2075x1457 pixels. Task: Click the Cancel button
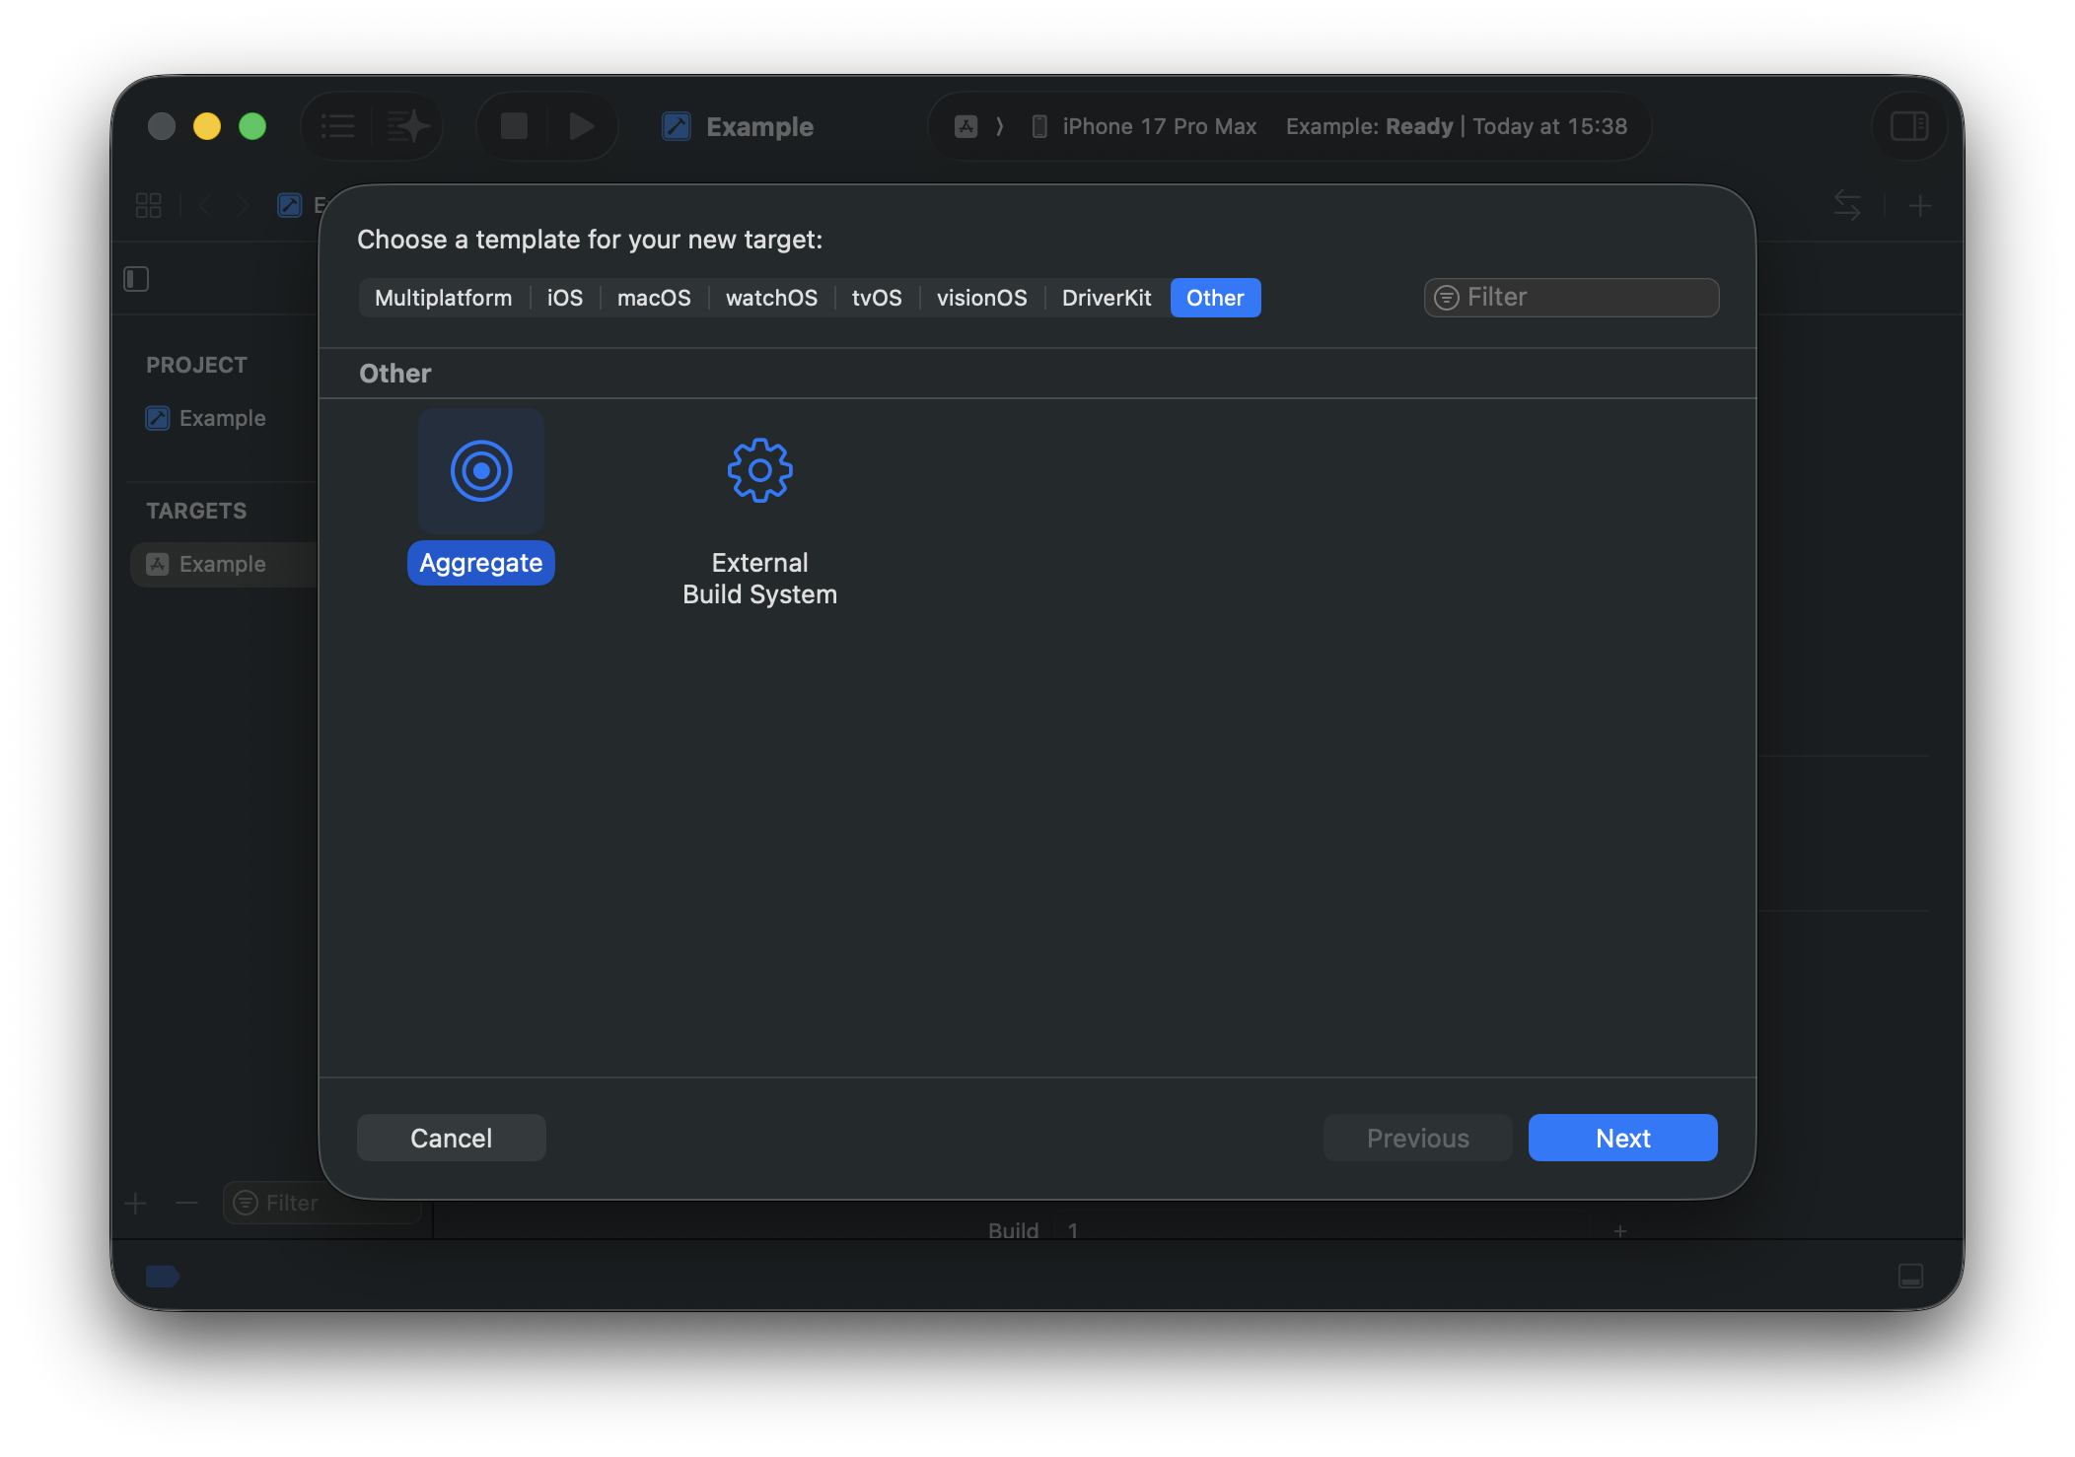(x=451, y=1138)
